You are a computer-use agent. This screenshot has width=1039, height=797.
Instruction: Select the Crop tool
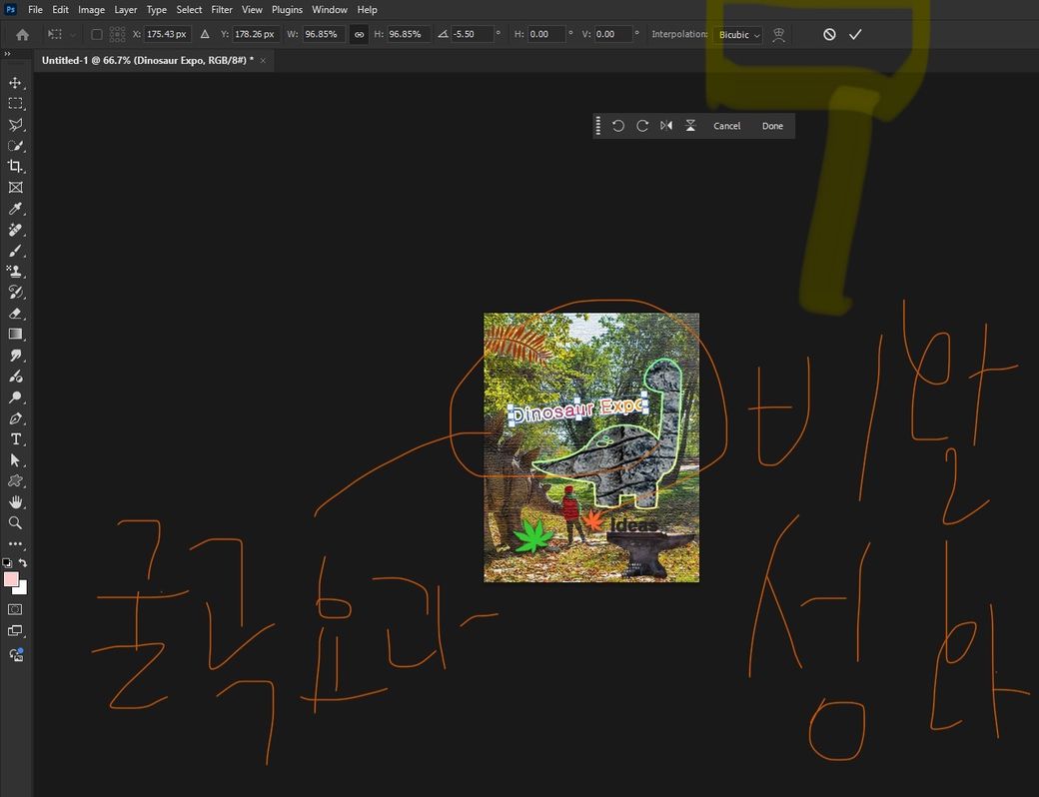coord(15,167)
